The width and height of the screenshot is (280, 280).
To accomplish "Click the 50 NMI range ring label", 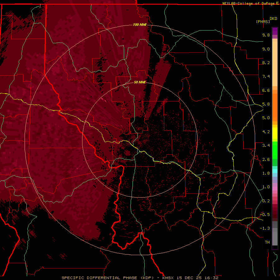I will [140, 82].
